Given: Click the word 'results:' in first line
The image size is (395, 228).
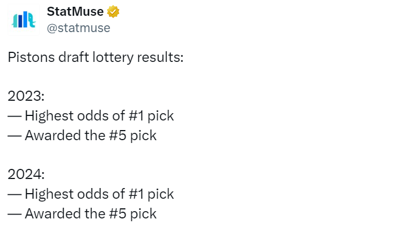Looking at the screenshot, I should pyautogui.click(x=160, y=57).
